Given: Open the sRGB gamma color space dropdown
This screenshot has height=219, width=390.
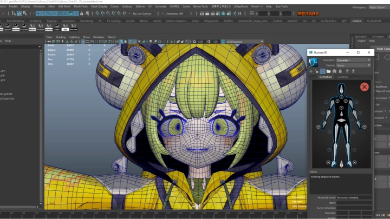Looking at the screenshot, I should (245, 42).
